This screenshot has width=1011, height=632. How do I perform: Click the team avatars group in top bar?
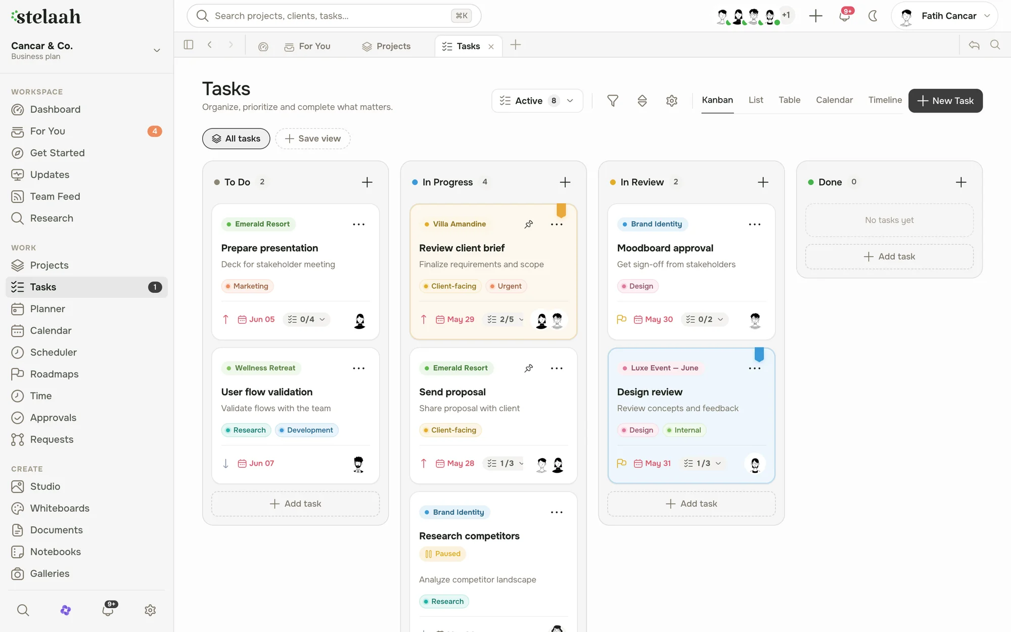click(x=755, y=16)
